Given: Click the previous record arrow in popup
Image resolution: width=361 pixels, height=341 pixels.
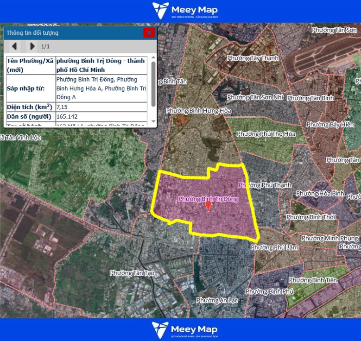Looking at the screenshot, I should click(x=14, y=46).
